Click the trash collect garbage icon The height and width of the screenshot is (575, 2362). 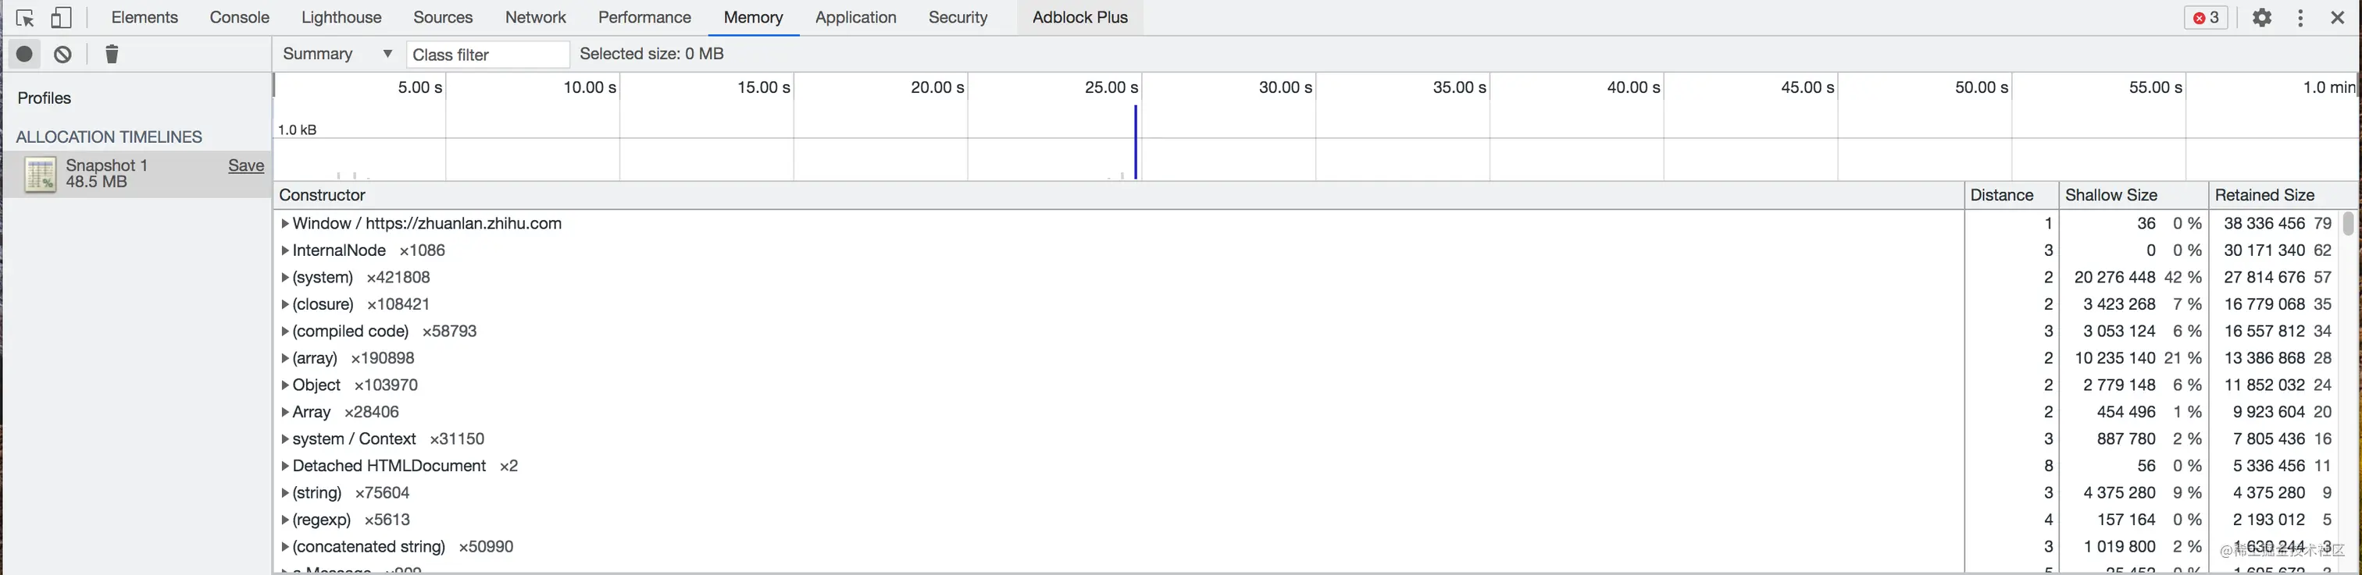coord(112,55)
